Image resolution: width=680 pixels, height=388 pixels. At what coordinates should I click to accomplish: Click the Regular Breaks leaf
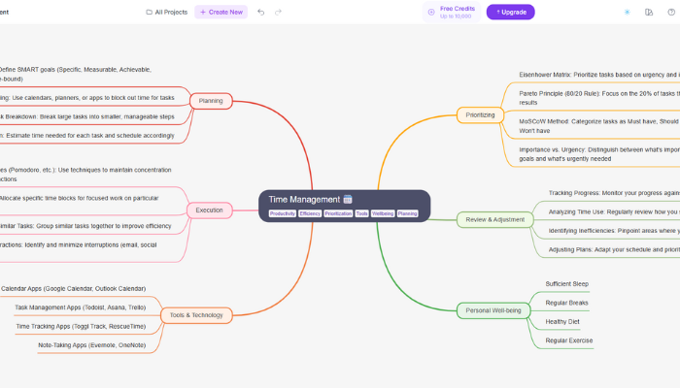pos(566,303)
